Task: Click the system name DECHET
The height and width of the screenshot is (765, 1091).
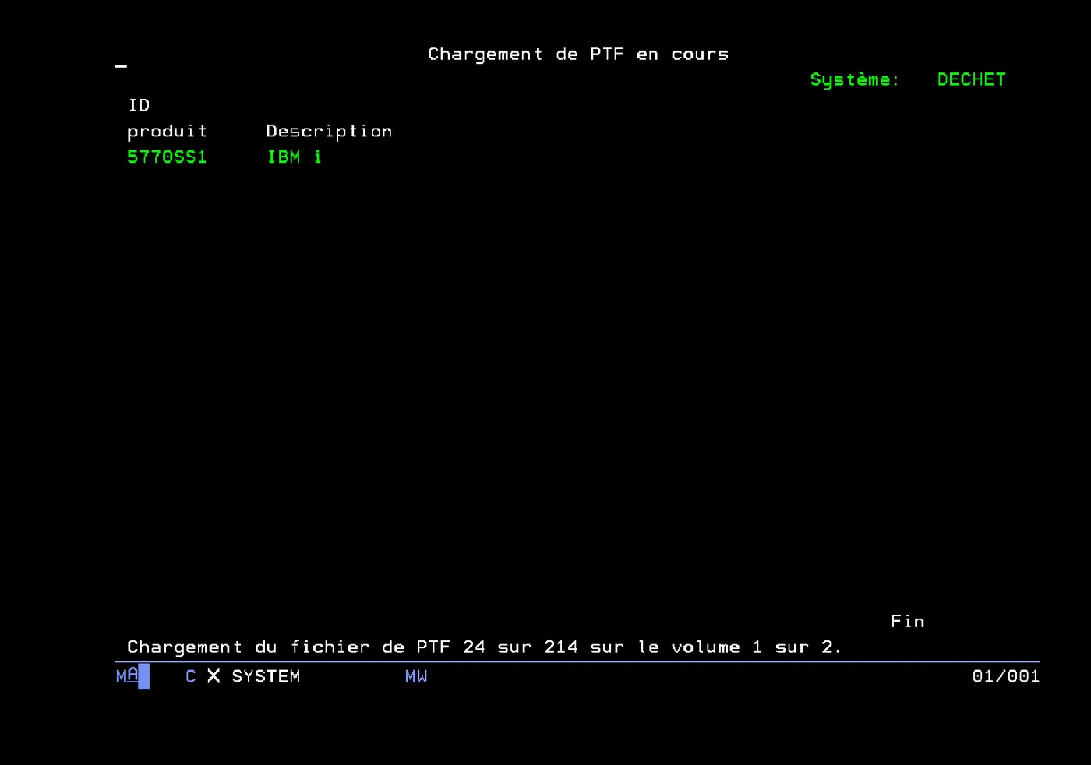Action: (x=971, y=79)
